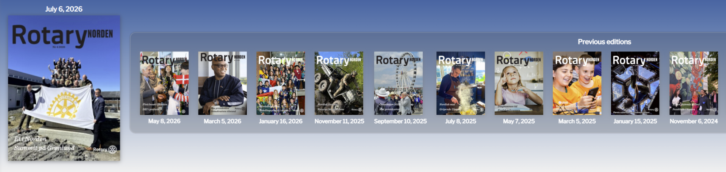
Task: Click the 'March 5, 2025' date caption
Action: [577, 121]
